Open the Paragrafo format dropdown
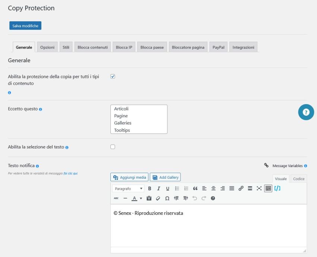317x257 pixels. (x=128, y=188)
